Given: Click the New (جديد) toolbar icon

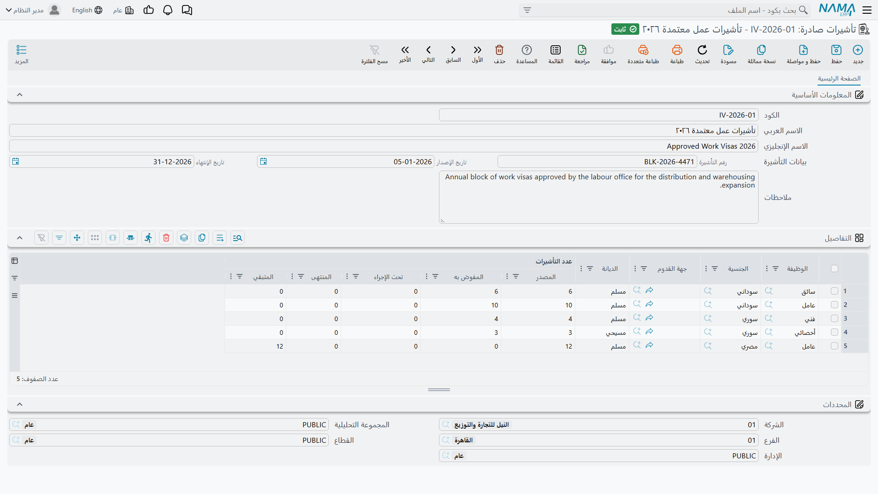Looking at the screenshot, I should click(858, 50).
